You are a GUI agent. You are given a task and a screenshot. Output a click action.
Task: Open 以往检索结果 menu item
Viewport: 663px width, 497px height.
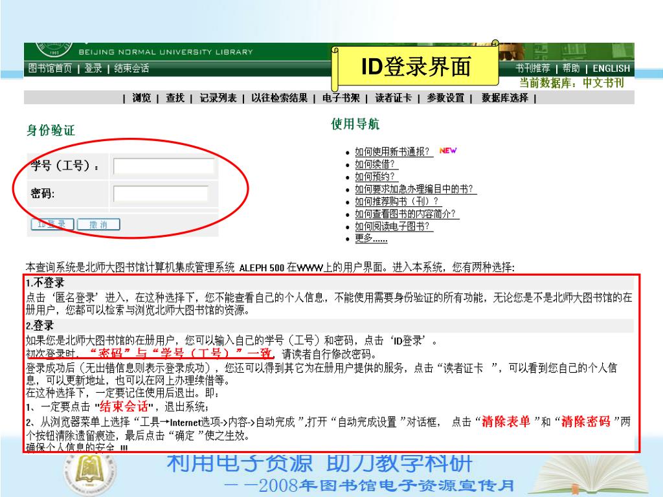coord(280,98)
